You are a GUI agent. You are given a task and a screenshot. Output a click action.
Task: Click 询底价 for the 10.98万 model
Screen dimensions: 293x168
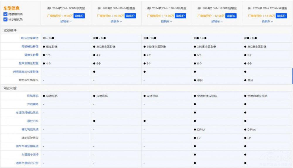pos(130,16)
